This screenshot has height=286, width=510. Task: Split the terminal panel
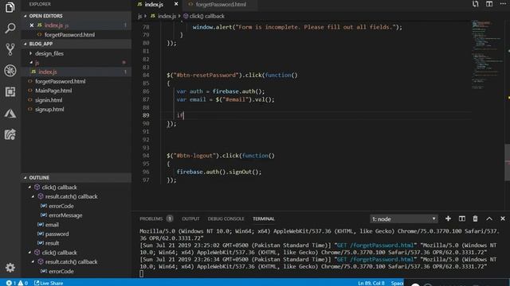point(461,218)
